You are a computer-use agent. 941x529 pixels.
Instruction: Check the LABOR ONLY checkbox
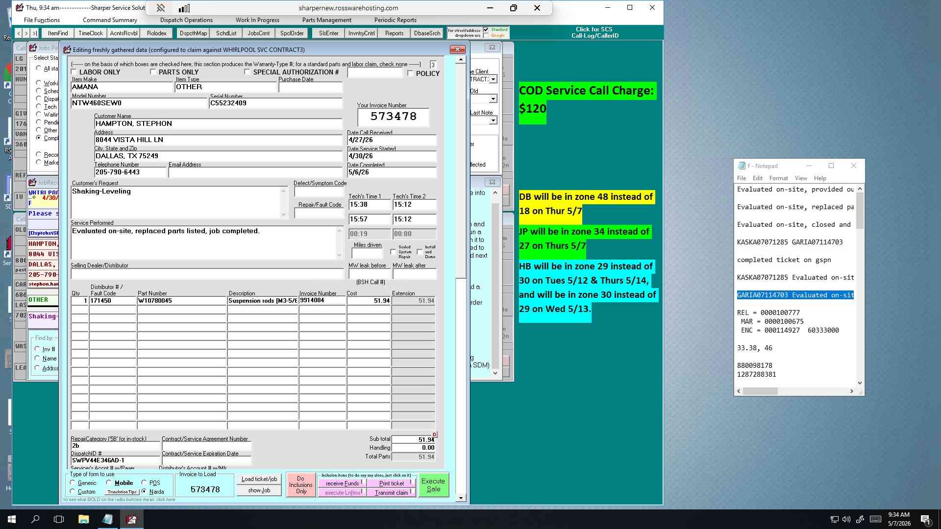click(x=74, y=72)
